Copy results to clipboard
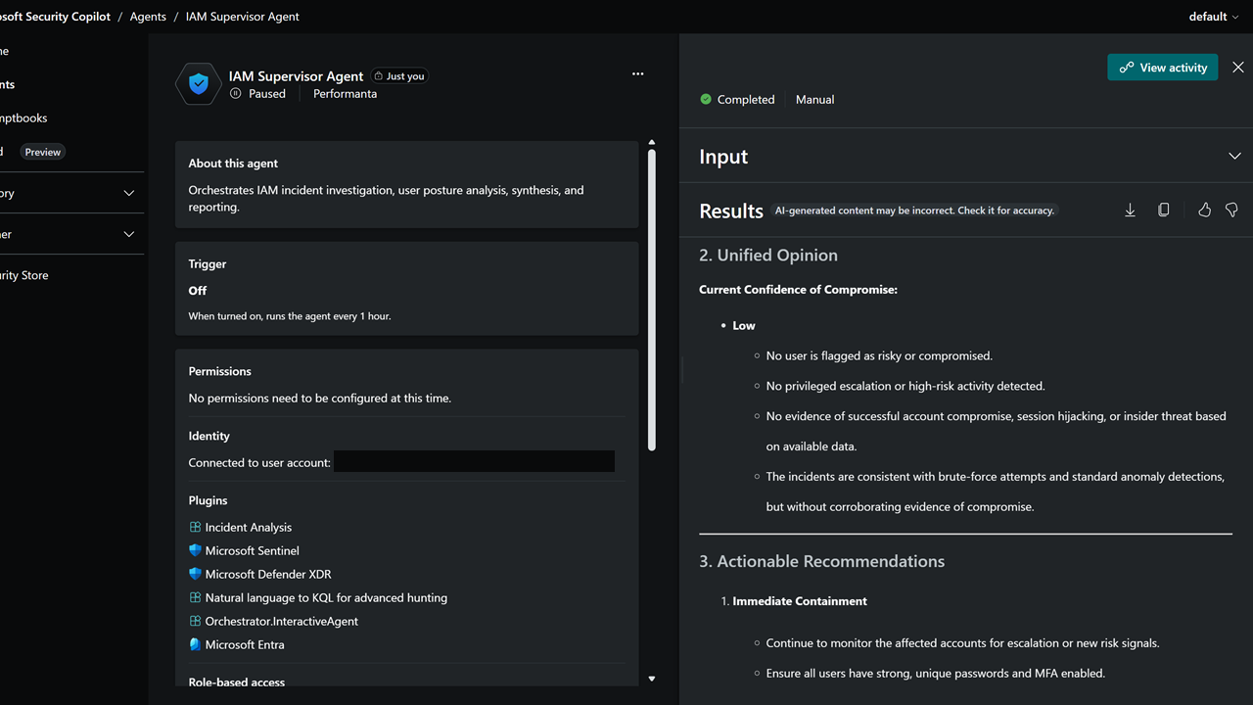This screenshot has width=1253, height=705. [x=1163, y=211]
